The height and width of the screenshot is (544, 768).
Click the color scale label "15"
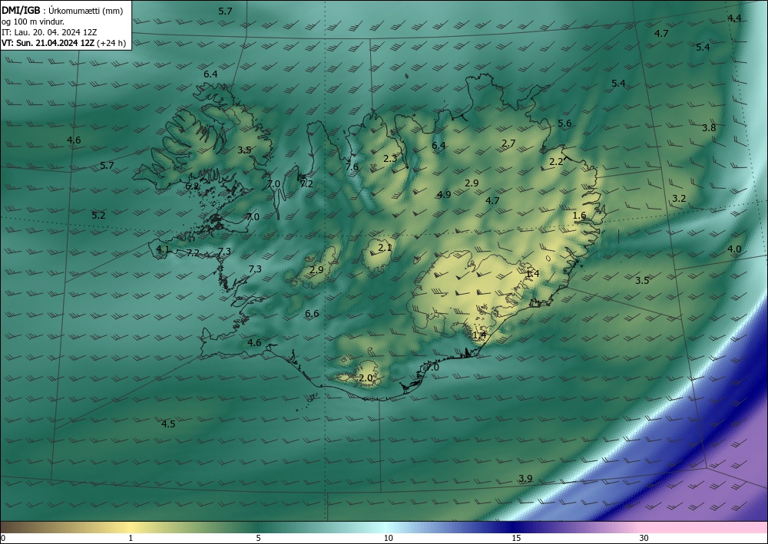pos(516,538)
